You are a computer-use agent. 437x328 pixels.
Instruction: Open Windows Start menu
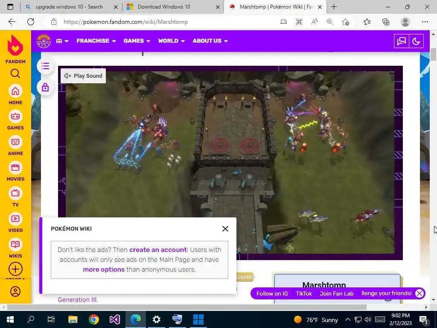(x=10, y=319)
